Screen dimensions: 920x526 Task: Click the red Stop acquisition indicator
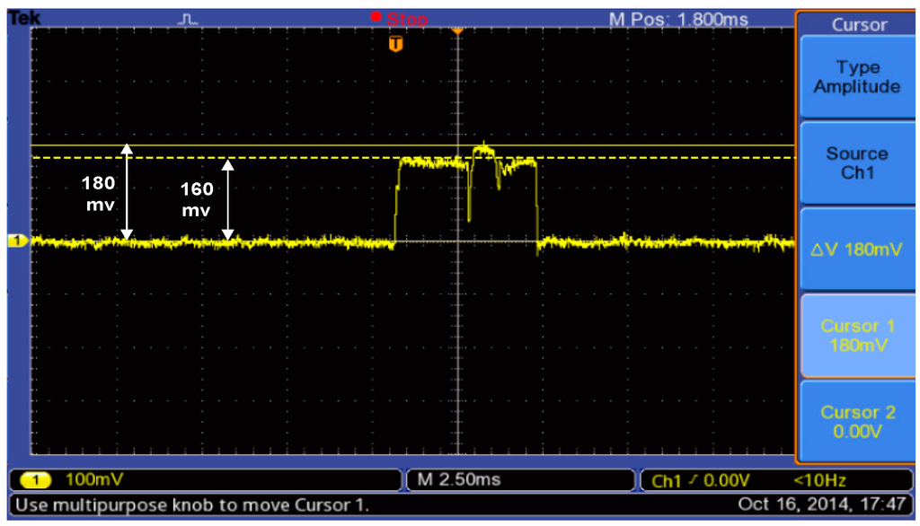(x=399, y=19)
